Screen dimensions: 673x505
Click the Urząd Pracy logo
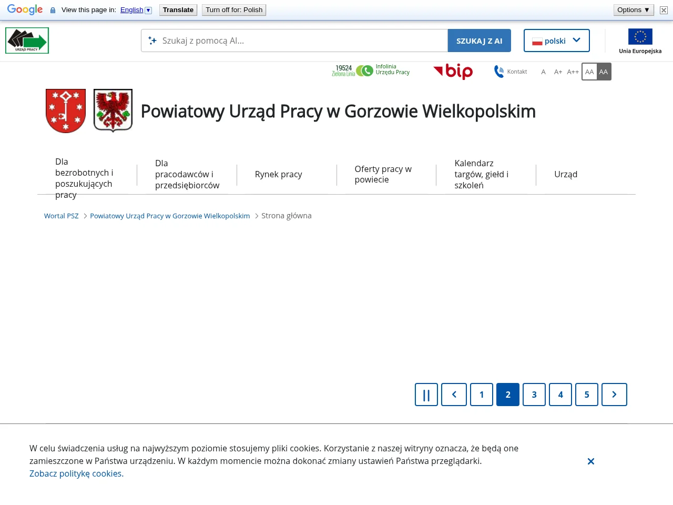[27, 41]
